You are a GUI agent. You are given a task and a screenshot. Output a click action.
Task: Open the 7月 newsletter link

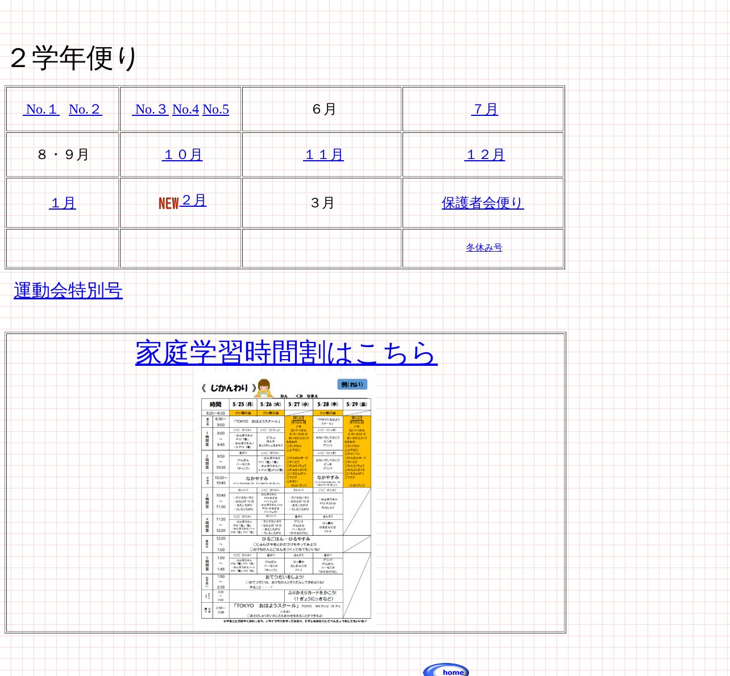[484, 109]
